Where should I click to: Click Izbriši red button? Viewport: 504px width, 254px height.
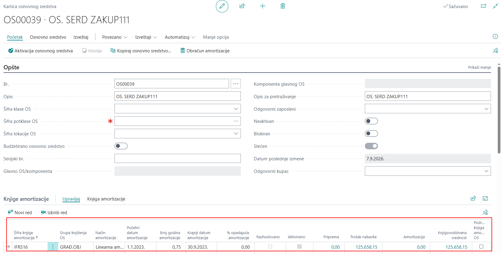[54, 212]
